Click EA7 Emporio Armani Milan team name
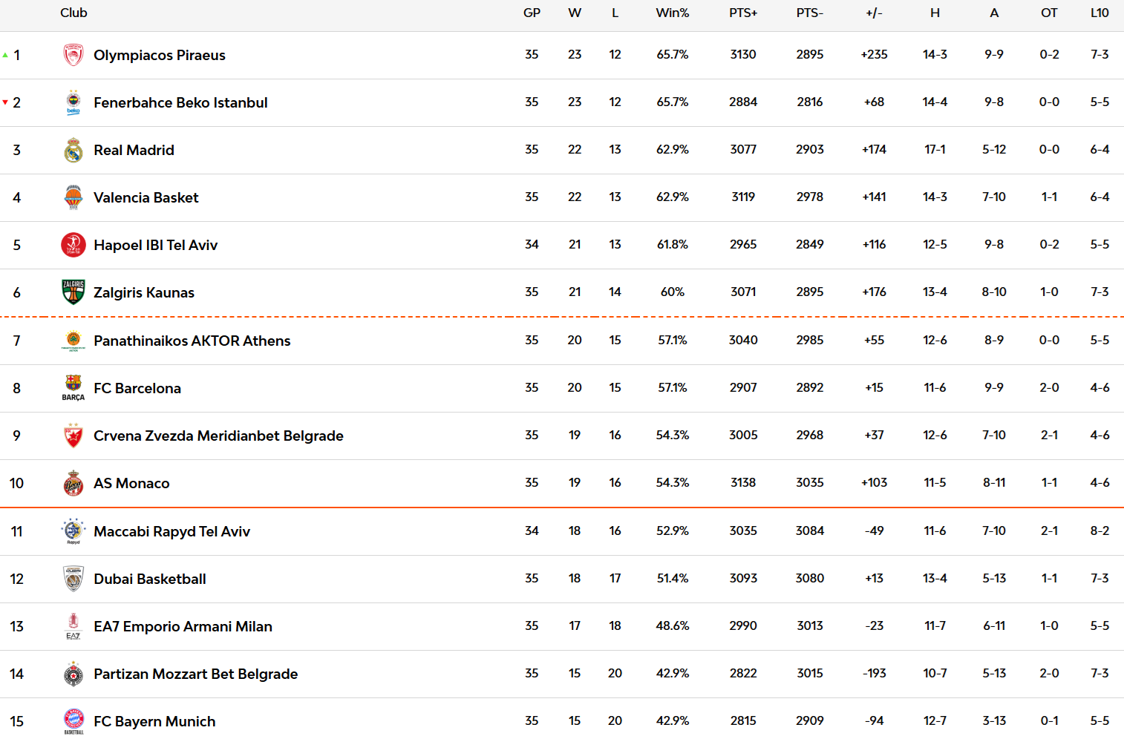Screen dimensions: 1124x739 183,626
